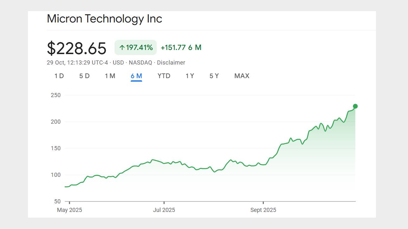Switch to the 1 D time range

tap(59, 76)
